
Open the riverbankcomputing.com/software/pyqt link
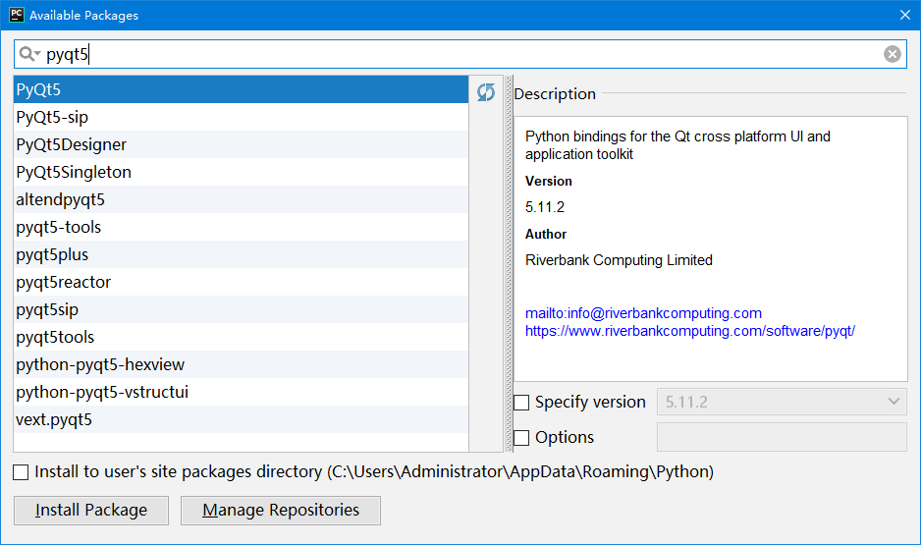coord(690,331)
